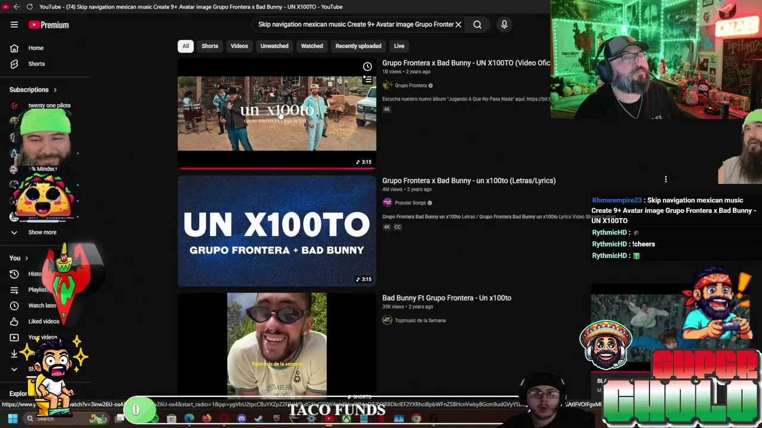Click the Windows taskbar Search box

click(65, 418)
